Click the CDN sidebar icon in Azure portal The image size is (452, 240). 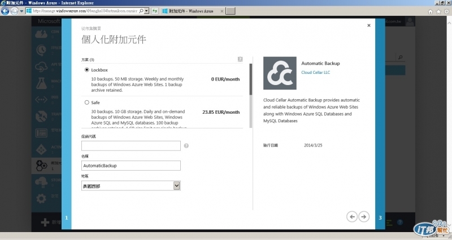coord(41,34)
